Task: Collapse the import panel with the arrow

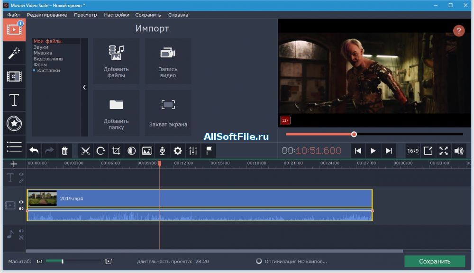Action: click(x=84, y=87)
